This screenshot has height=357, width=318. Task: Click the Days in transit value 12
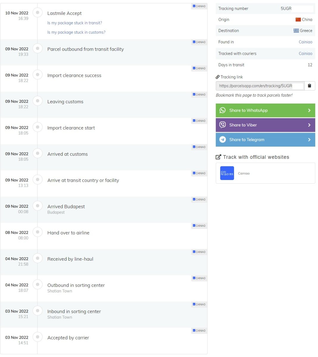point(310,65)
